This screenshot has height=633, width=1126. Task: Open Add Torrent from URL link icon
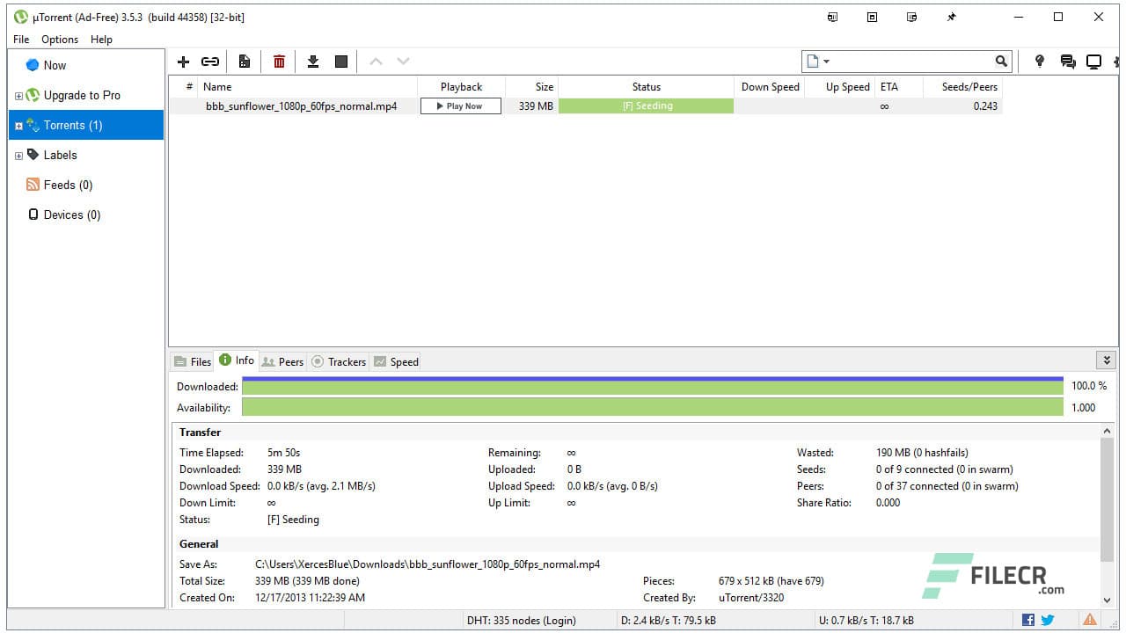(x=210, y=62)
